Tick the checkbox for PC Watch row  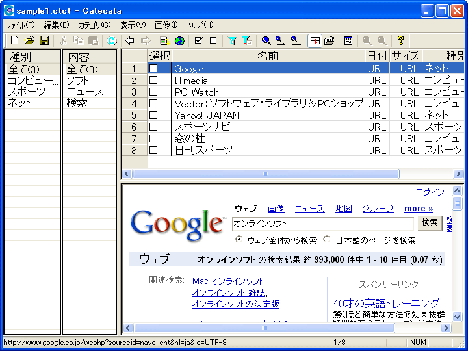(153, 92)
